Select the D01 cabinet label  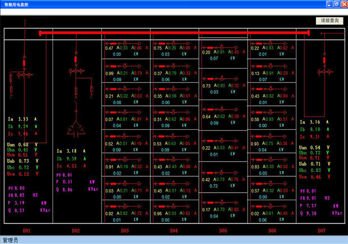point(26,231)
